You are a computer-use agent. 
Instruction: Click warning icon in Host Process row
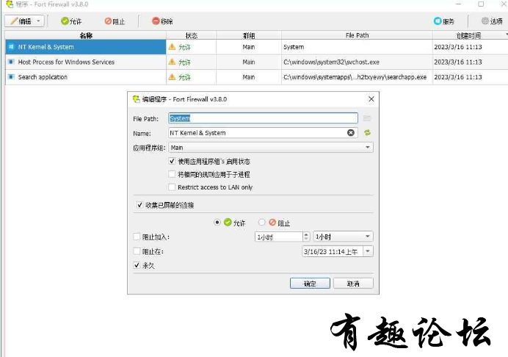172,62
